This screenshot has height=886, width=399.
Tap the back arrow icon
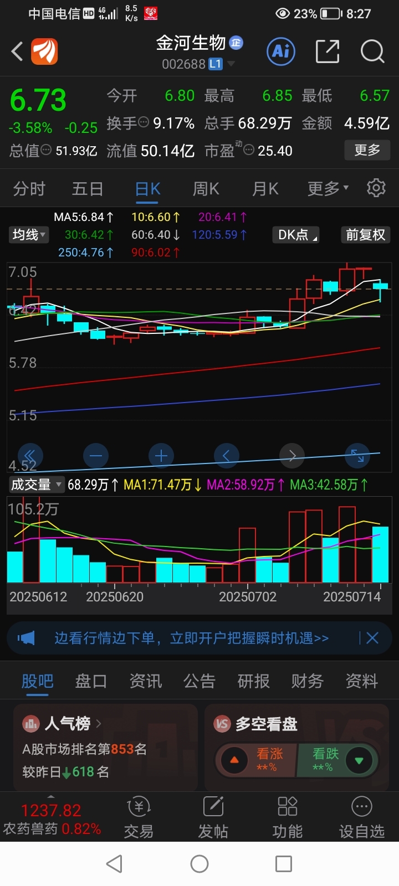coord(18,51)
